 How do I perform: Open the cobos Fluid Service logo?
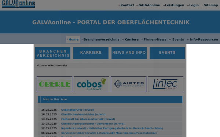pos(91,84)
